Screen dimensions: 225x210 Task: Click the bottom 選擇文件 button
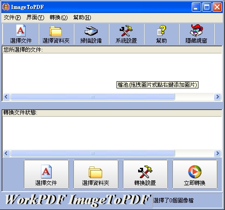click(x=46, y=174)
